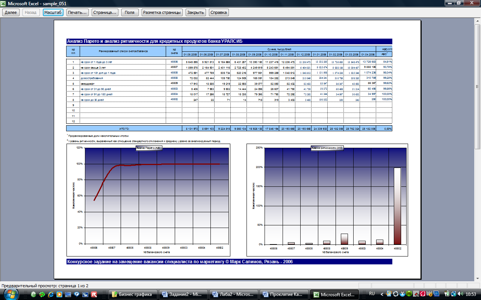This screenshot has width=481, height=300.
Task: Click first tray icon next to chevron
Action: pos(389,294)
